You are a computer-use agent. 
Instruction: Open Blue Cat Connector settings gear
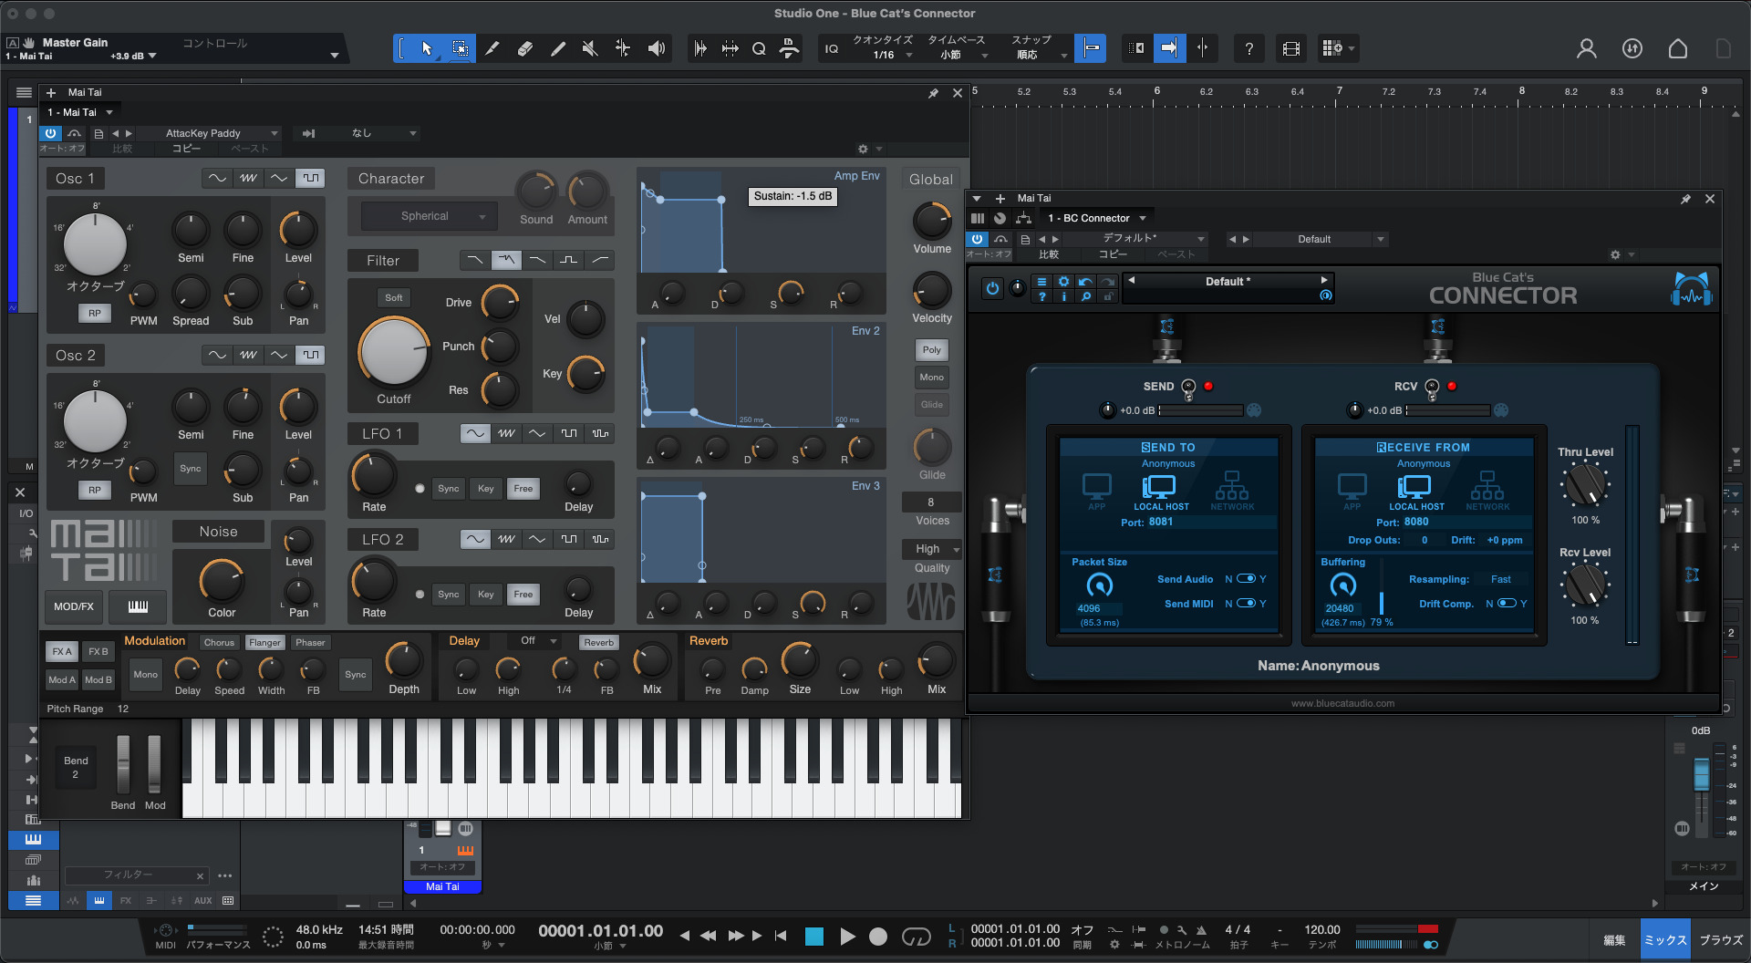(1063, 282)
